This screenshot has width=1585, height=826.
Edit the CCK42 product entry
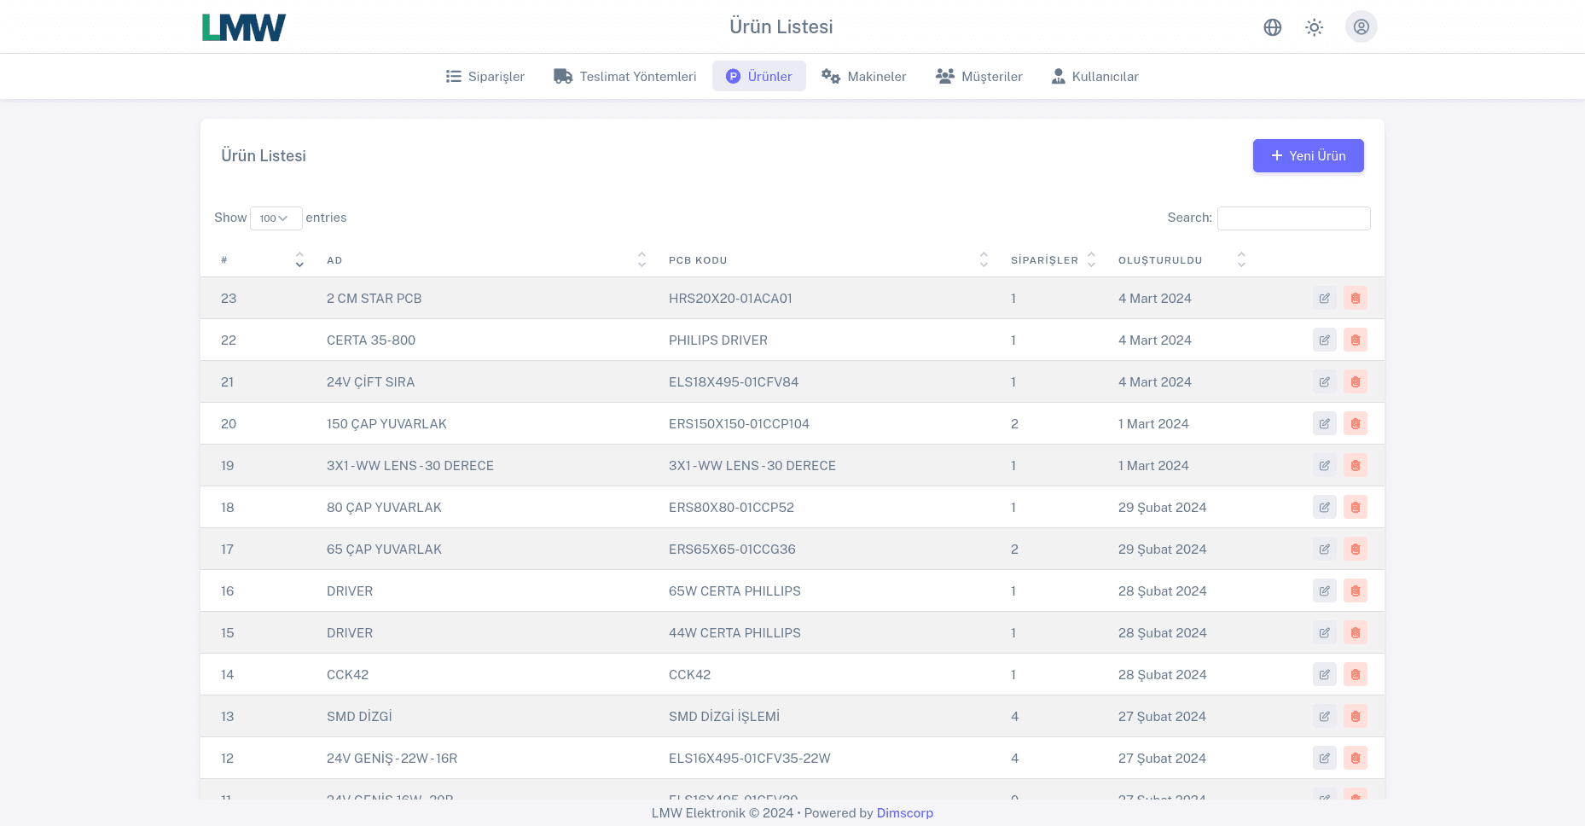(x=1324, y=675)
